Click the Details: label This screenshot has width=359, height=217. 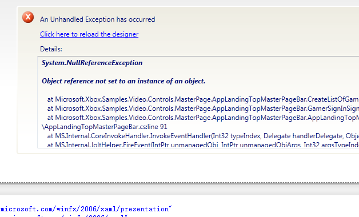(51, 49)
